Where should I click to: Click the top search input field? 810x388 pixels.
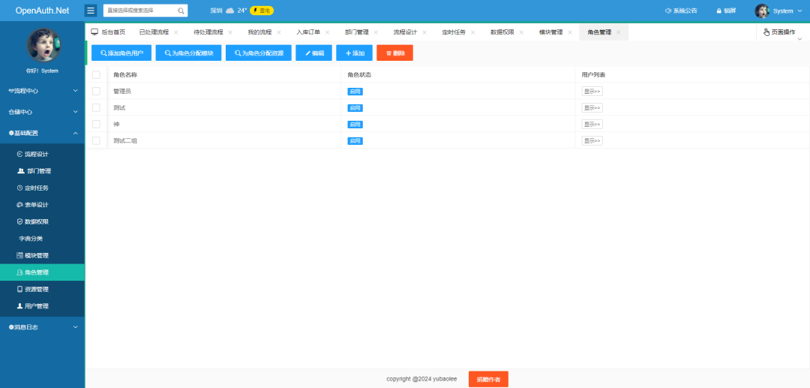(140, 11)
